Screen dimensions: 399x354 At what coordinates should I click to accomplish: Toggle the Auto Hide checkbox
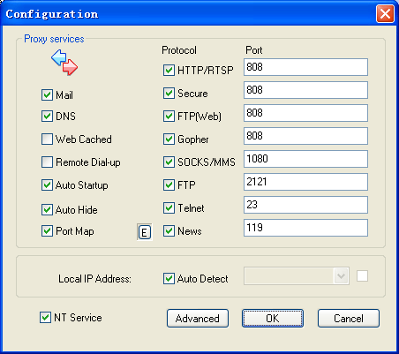[x=47, y=209]
